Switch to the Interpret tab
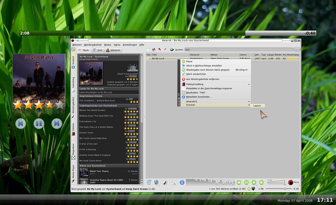This screenshot has width=336, height=205. (113, 50)
